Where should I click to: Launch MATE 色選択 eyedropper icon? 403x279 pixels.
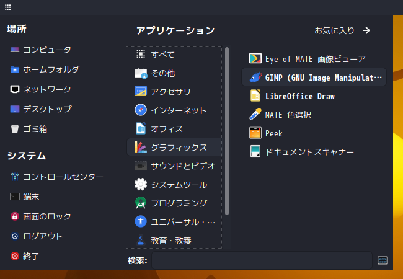[x=255, y=114]
